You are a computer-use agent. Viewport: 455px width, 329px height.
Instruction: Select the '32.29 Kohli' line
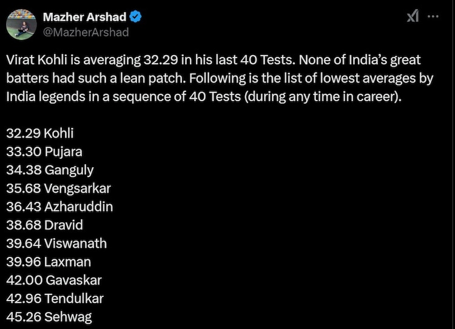pos(39,133)
